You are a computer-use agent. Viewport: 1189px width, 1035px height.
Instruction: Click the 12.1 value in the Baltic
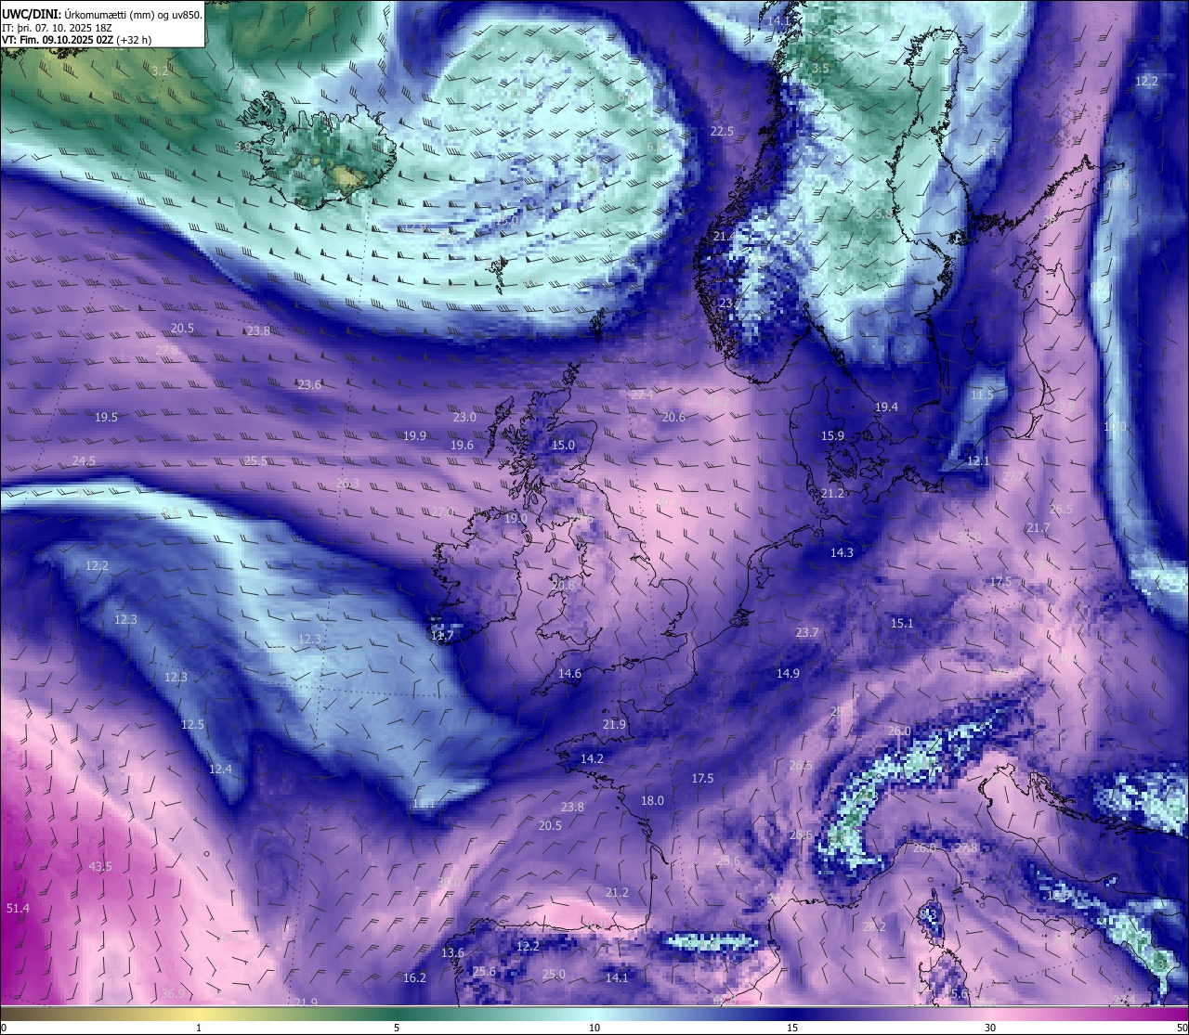click(978, 461)
